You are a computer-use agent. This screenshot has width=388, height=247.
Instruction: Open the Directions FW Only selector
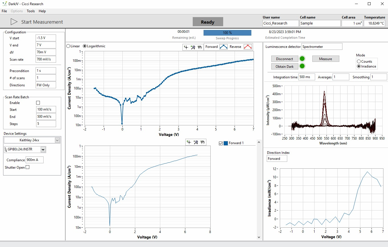tap(46, 85)
